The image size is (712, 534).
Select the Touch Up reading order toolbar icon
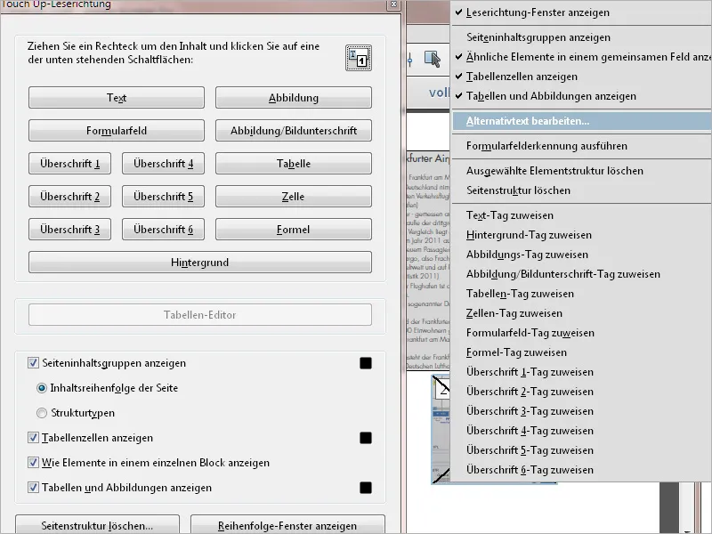point(433,60)
